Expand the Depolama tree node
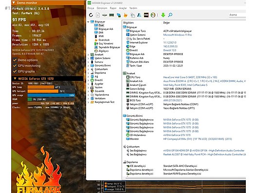Screen dimensions: 257x193 click(88, 73)
